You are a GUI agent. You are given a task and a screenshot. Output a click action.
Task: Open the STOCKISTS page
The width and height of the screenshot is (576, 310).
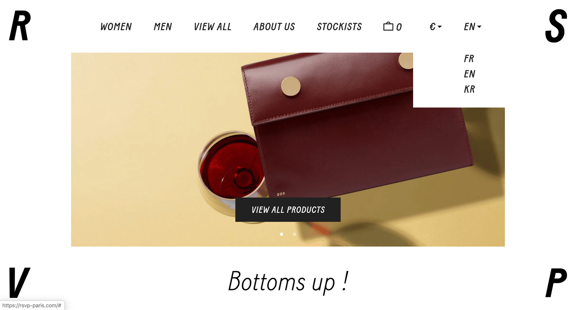pyautogui.click(x=339, y=27)
